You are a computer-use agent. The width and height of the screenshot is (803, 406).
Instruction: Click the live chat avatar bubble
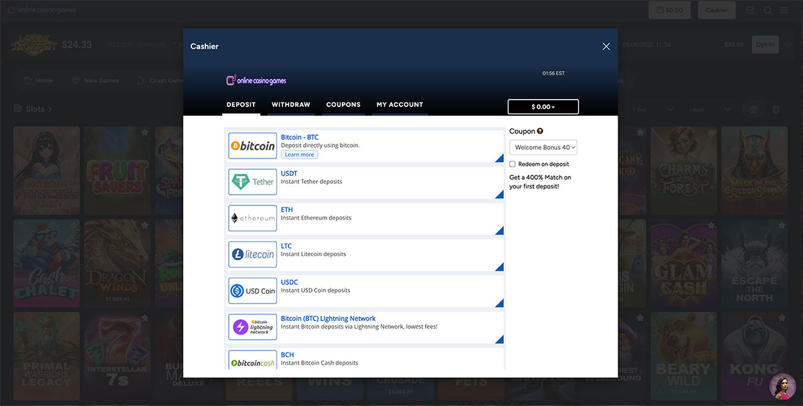(x=782, y=386)
